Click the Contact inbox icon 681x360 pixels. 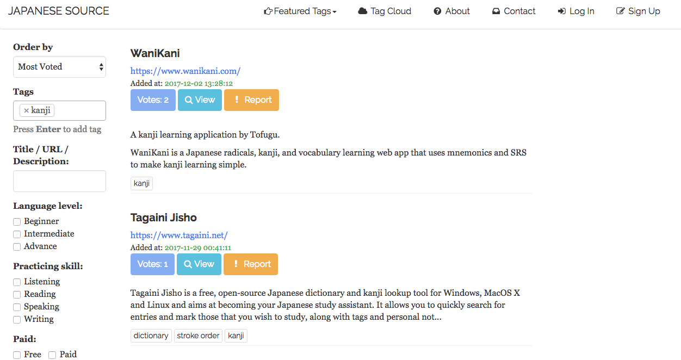[x=496, y=11]
